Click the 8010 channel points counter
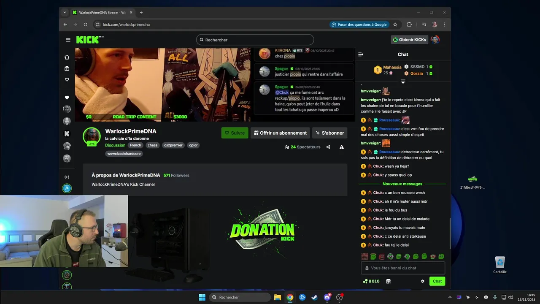Screen dimensions: 540x304 [x=371, y=281]
